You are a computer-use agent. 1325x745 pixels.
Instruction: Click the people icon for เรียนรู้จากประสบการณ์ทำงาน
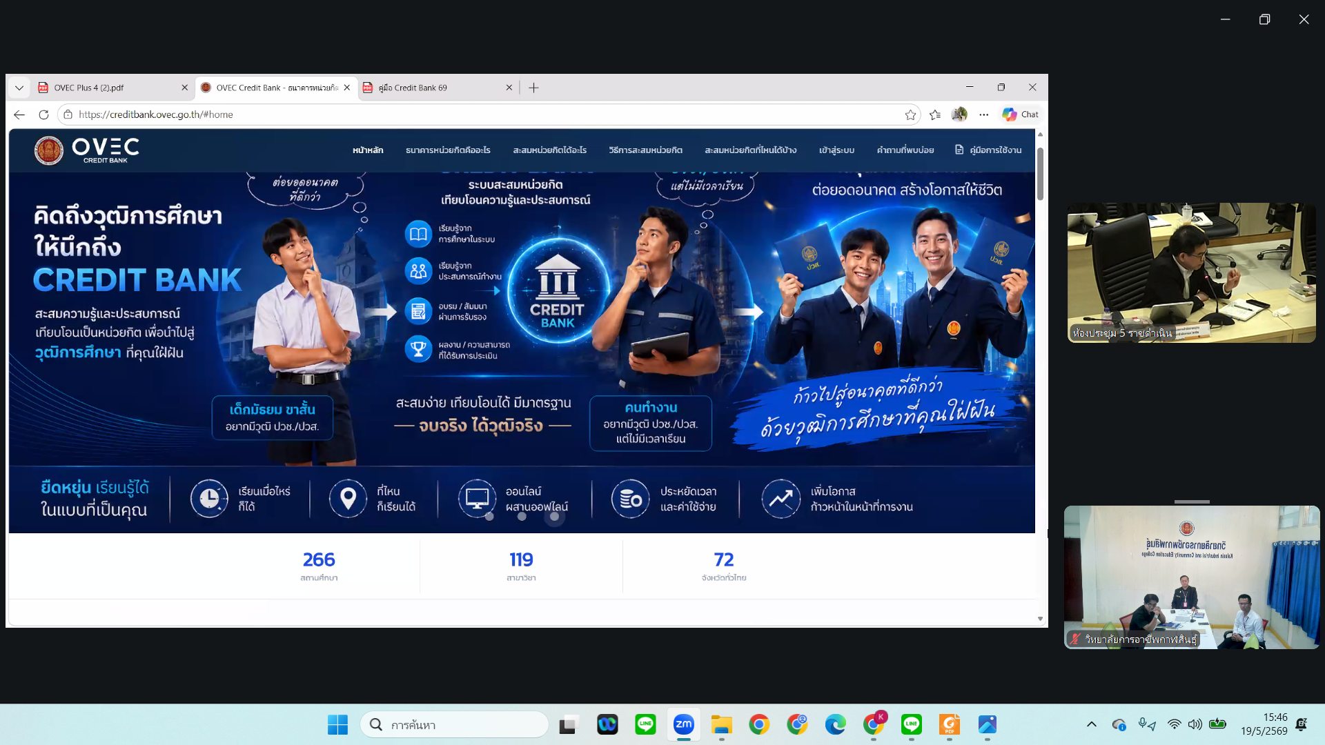[418, 271]
